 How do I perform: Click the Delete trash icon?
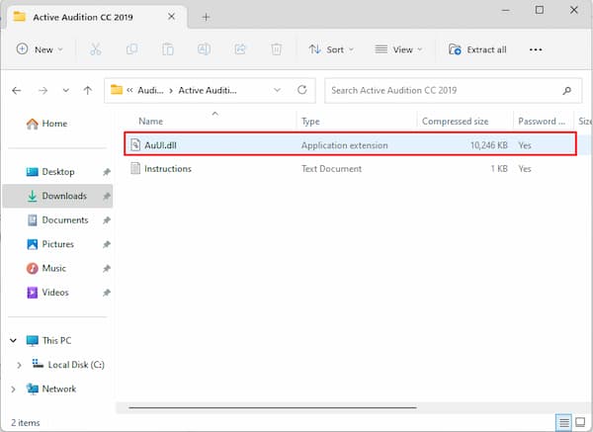276,49
